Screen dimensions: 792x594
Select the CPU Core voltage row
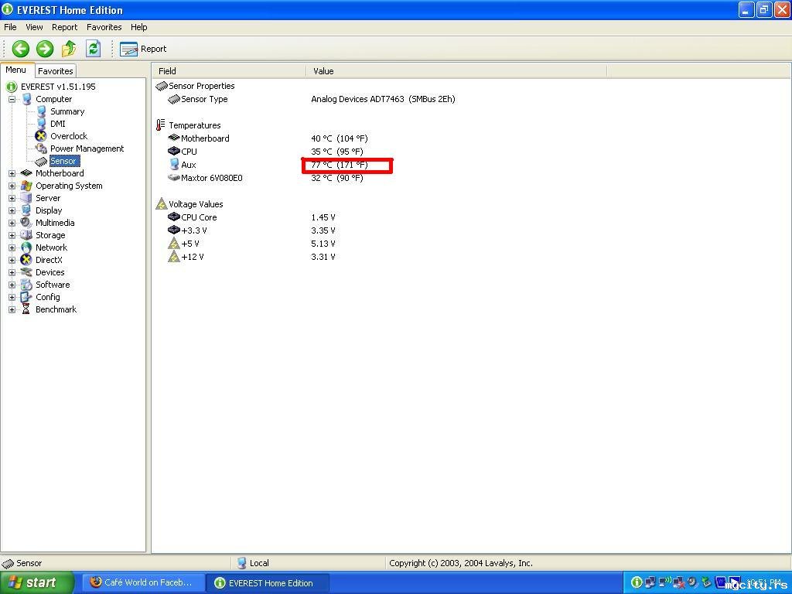point(251,217)
